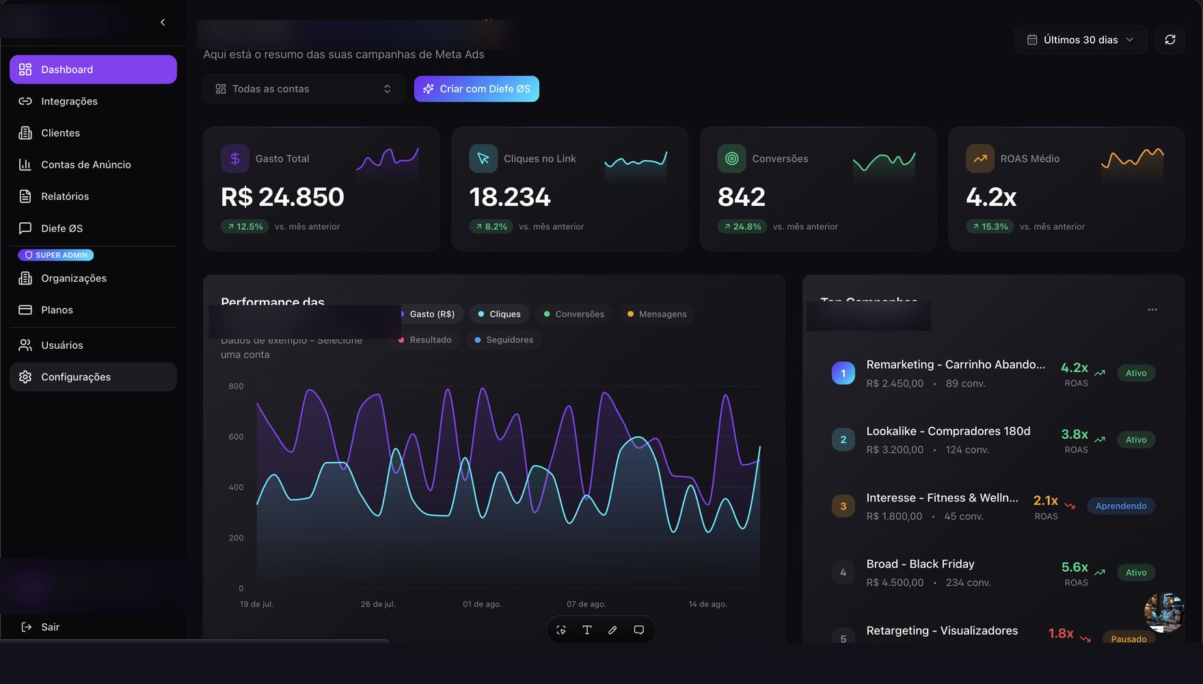Image resolution: width=1203 pixels, height=684 pixels.
Task: Open the Últimos 30 dias date dropdown
Action: 1081,40
